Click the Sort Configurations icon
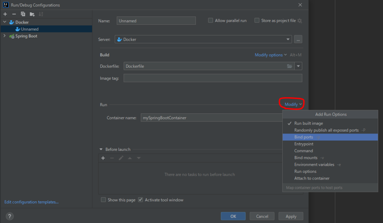 [41, 14]
